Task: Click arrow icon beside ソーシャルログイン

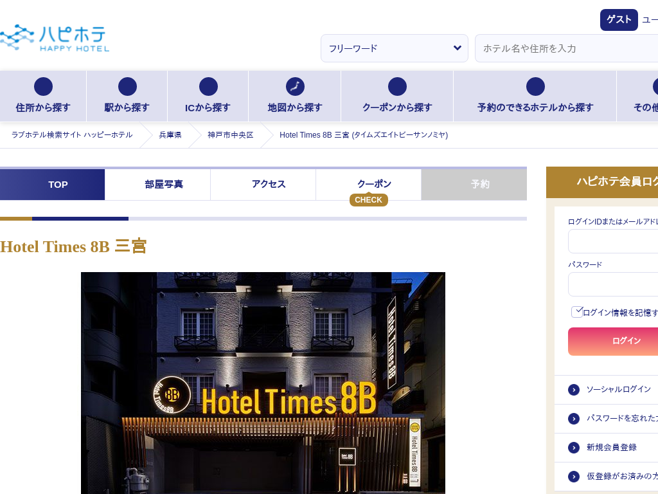Action: (574, 390)
